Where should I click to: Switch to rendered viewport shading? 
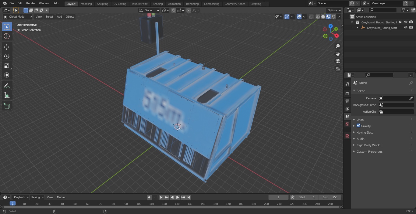[333, 17]
